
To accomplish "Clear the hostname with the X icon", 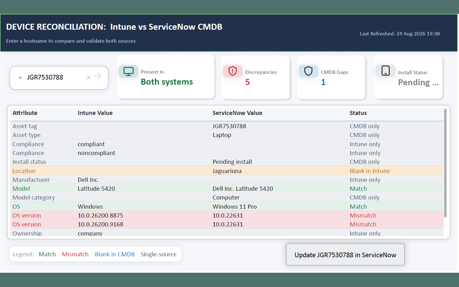I will (88, 77).
